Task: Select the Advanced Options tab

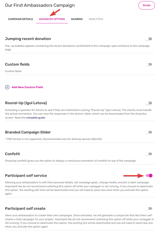Action: 52,19
